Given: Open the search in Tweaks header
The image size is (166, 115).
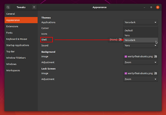Looking at the screenshot, I should [8, 7].
